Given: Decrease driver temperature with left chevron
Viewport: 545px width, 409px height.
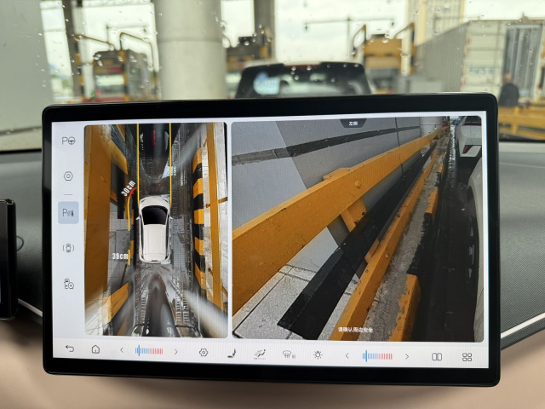Looking at the screenshot, I should pos(122,351).
